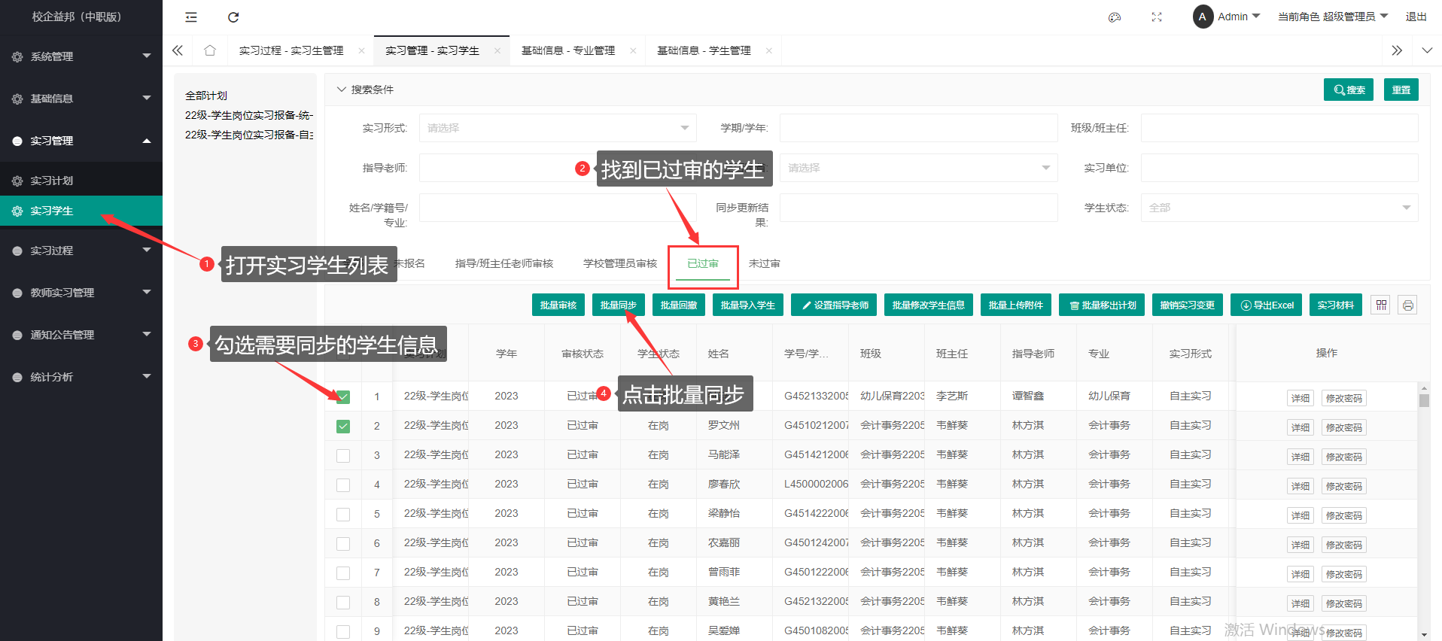The image size is (1442, 641).
Task: Click the page refresh icon
Action: (233, 17)
